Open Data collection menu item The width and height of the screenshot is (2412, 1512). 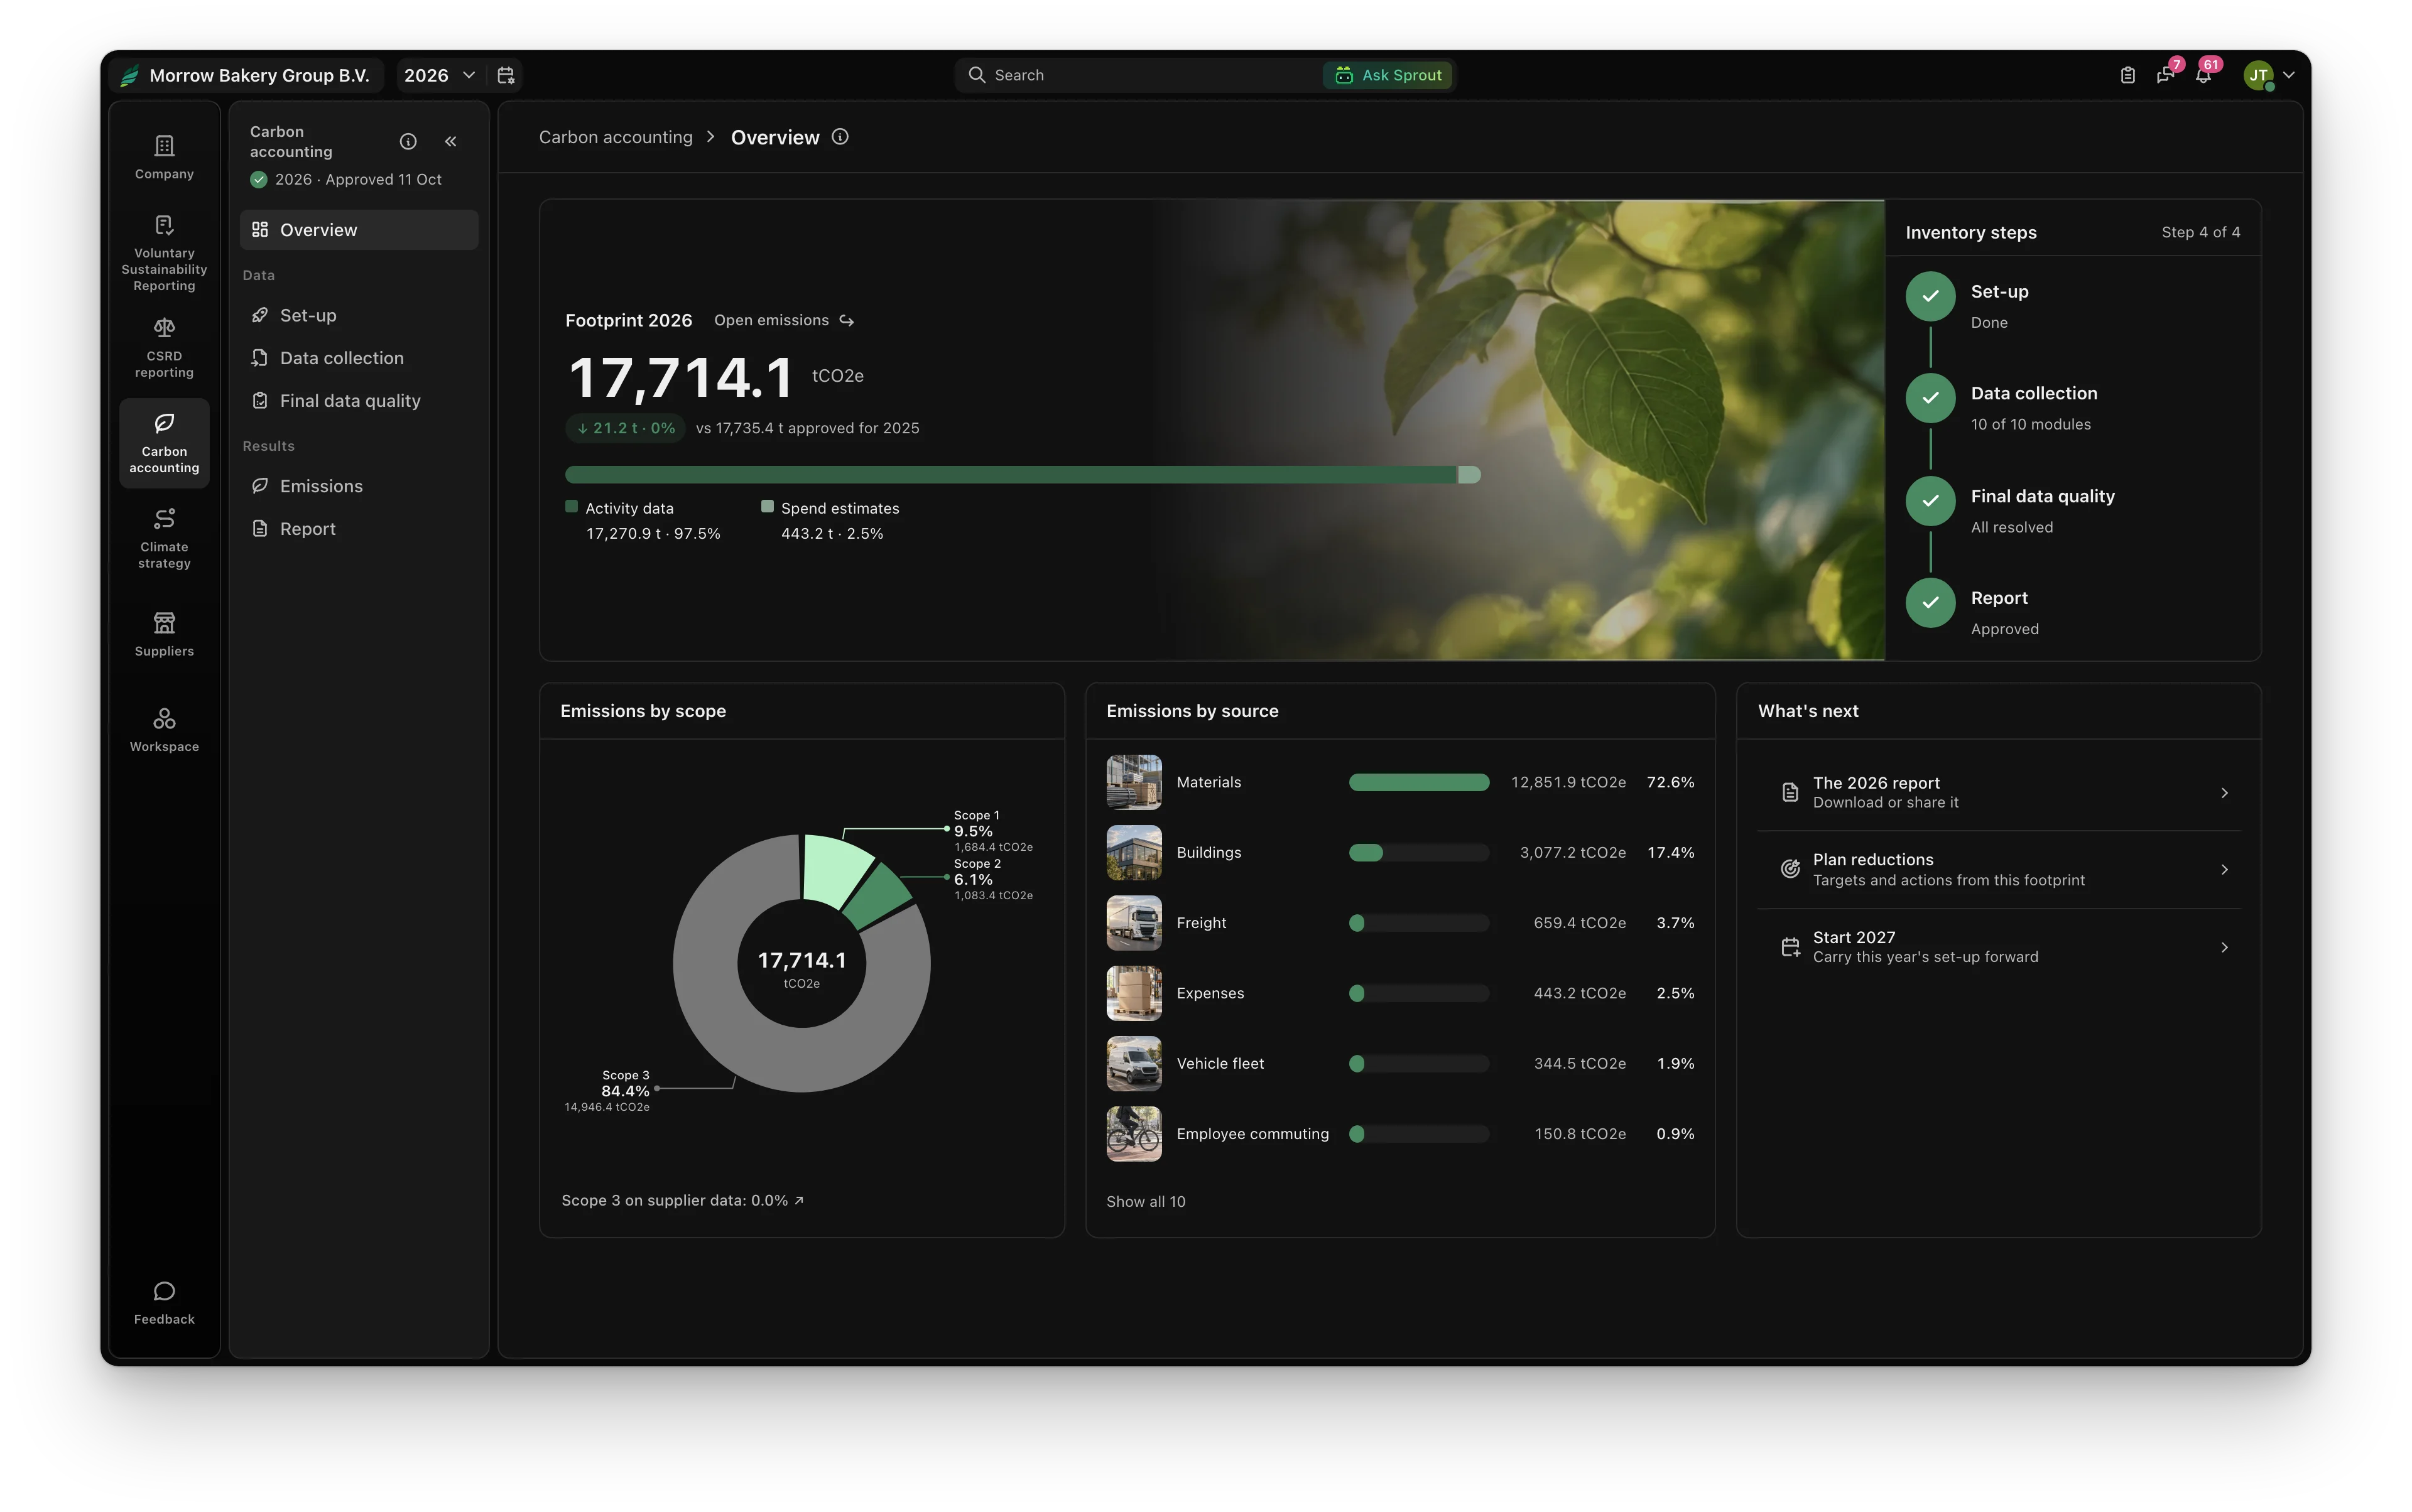(359, 358)
